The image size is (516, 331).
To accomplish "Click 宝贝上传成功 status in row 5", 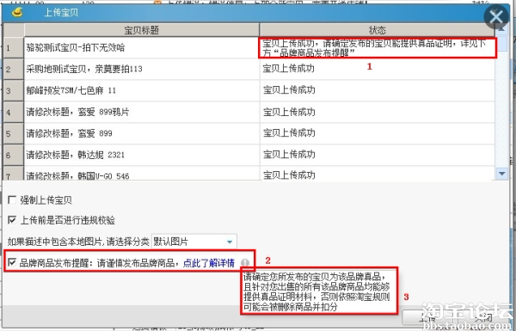I will (378, 133).
